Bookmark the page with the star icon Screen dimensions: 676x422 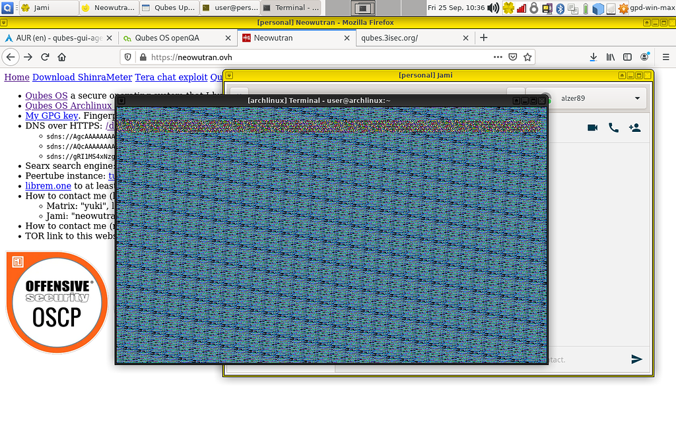(527, 57)
